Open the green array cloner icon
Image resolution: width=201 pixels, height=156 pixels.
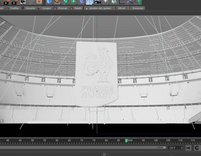[x=73, y=2]
